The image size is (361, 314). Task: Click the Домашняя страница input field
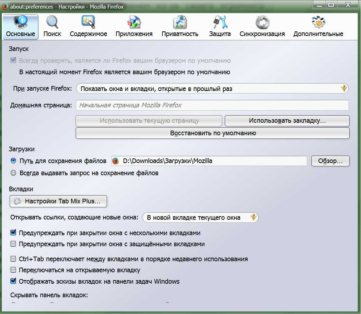point(212,105)
